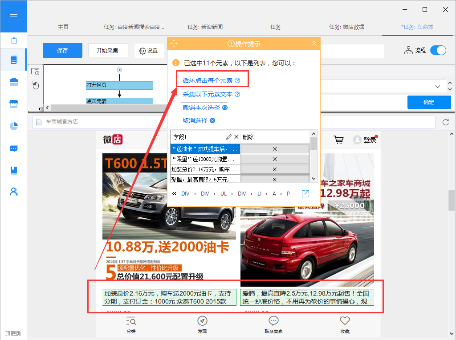Expand the dropdown chevron above 确定 button
This screenshot has height=340, width=456.
pos(437,87)
